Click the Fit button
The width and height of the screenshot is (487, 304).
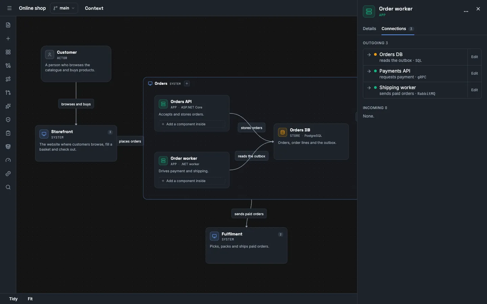(30, 299)
